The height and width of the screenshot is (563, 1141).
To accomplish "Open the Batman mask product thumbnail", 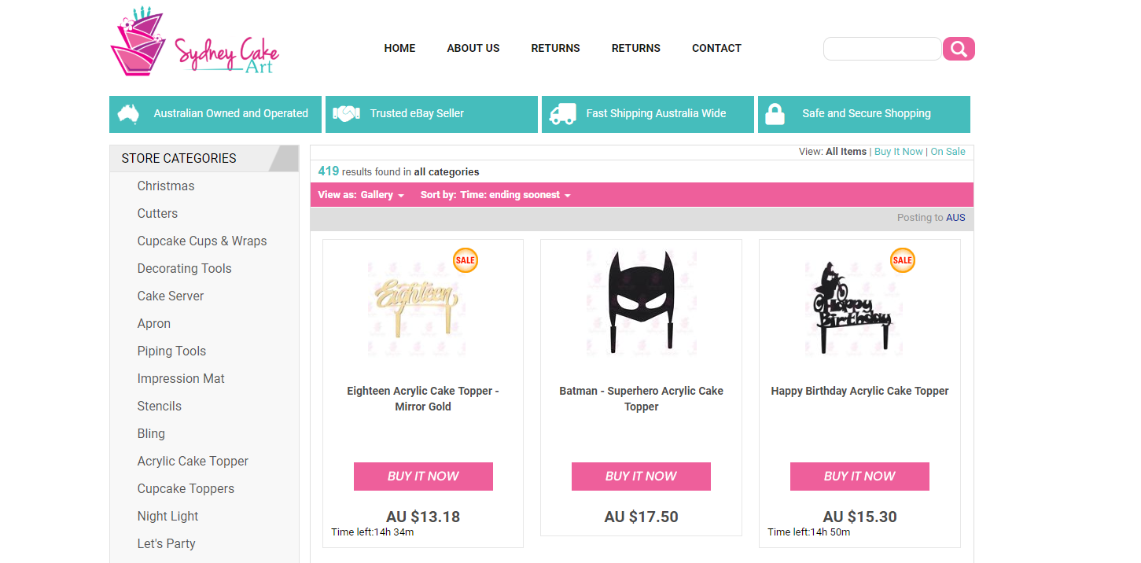I will pyautogui.click(x=641, y=302).
